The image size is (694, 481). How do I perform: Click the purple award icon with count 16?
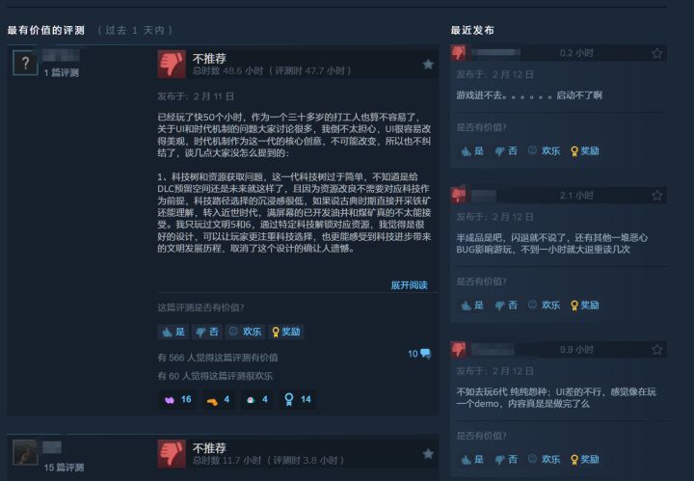pyautogui.click(x=177, y=400)
